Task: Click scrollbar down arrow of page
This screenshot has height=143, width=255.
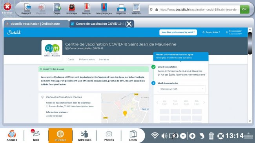Action: tap(250, 121)
